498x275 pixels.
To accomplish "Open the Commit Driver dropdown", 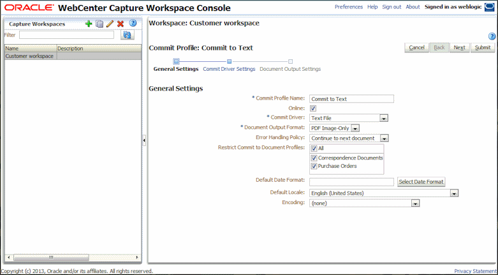I will click(384, 118).
